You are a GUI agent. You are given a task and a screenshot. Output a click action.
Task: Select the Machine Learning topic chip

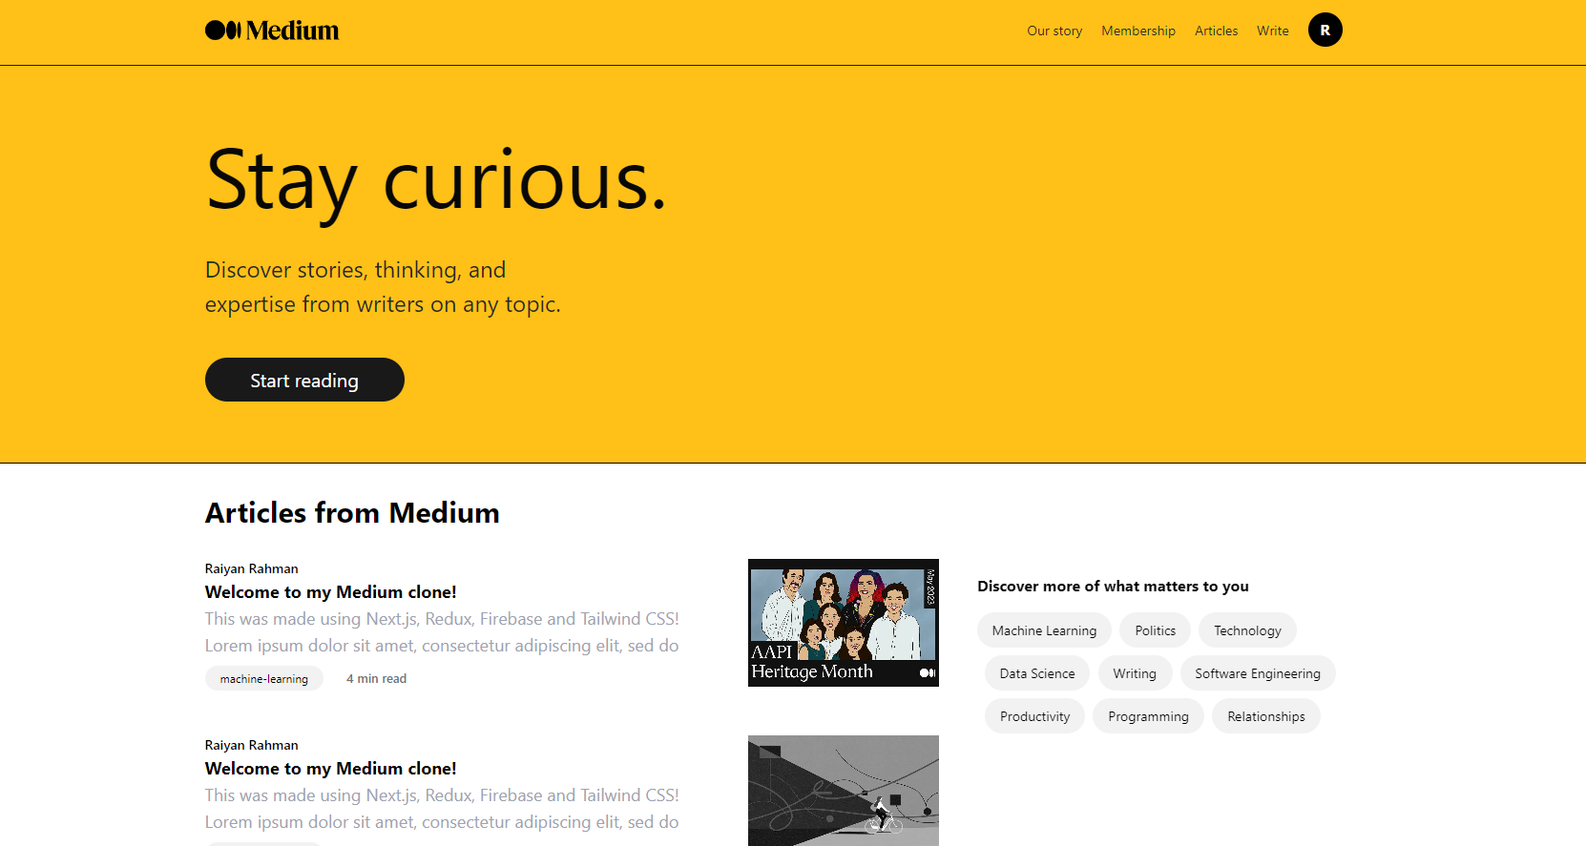tap(1044, 630)
